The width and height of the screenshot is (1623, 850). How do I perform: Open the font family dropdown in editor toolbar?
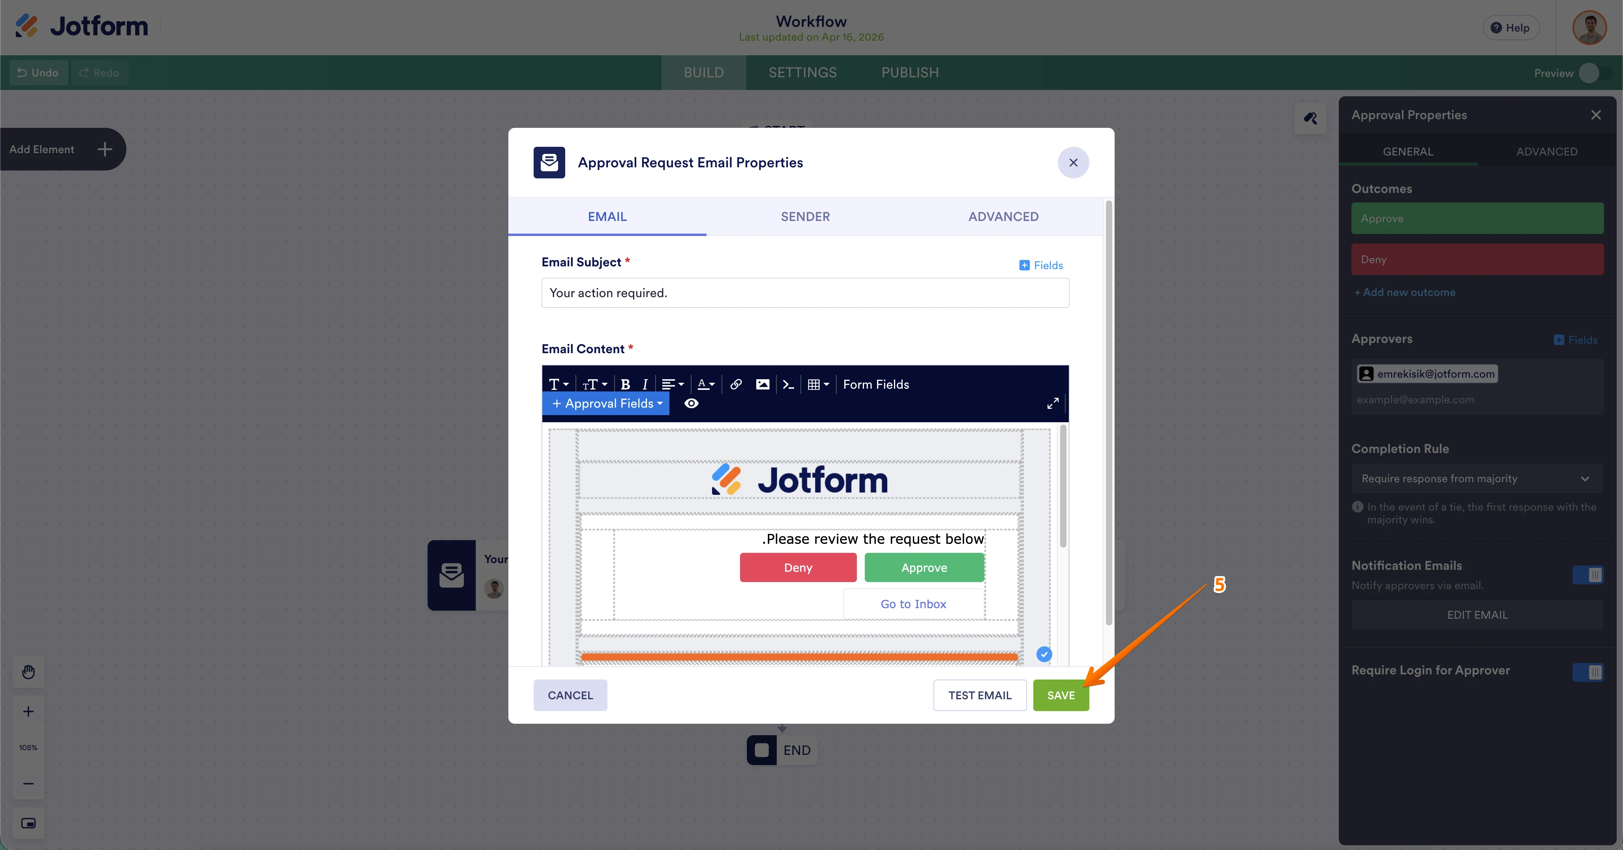coord(558,384)
